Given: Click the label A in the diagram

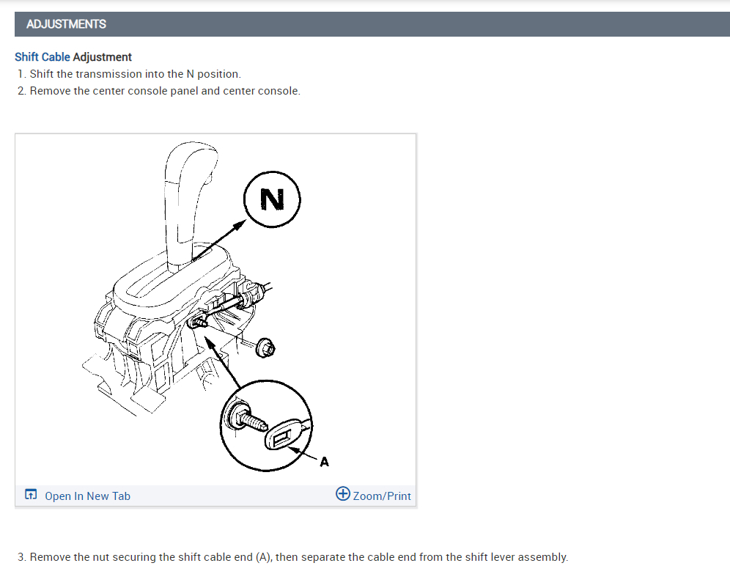Looking at the screenshot, I should 324,461.
